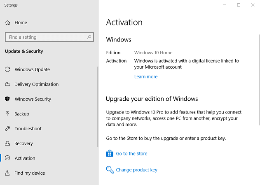
Task: Click the Change product key link
Action: pos(136,170)
